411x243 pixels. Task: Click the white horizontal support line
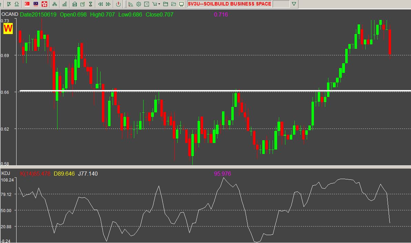coord(215,91)
